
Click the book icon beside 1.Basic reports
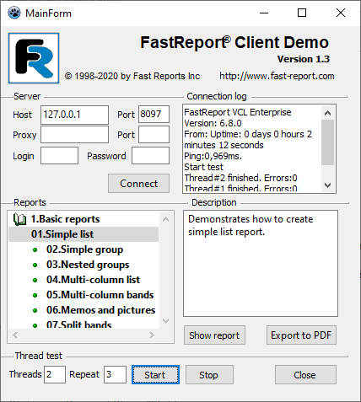(19, 219)
